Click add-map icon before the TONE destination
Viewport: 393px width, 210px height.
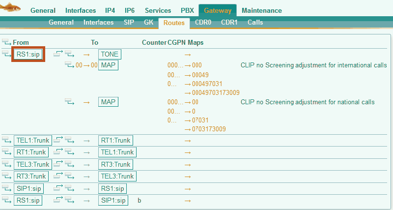point(69,54)
